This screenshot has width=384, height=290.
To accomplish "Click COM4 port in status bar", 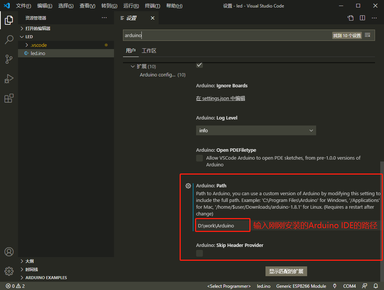I will [x=349, y=286].
